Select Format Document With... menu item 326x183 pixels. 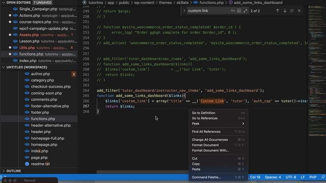click(219, 150)
